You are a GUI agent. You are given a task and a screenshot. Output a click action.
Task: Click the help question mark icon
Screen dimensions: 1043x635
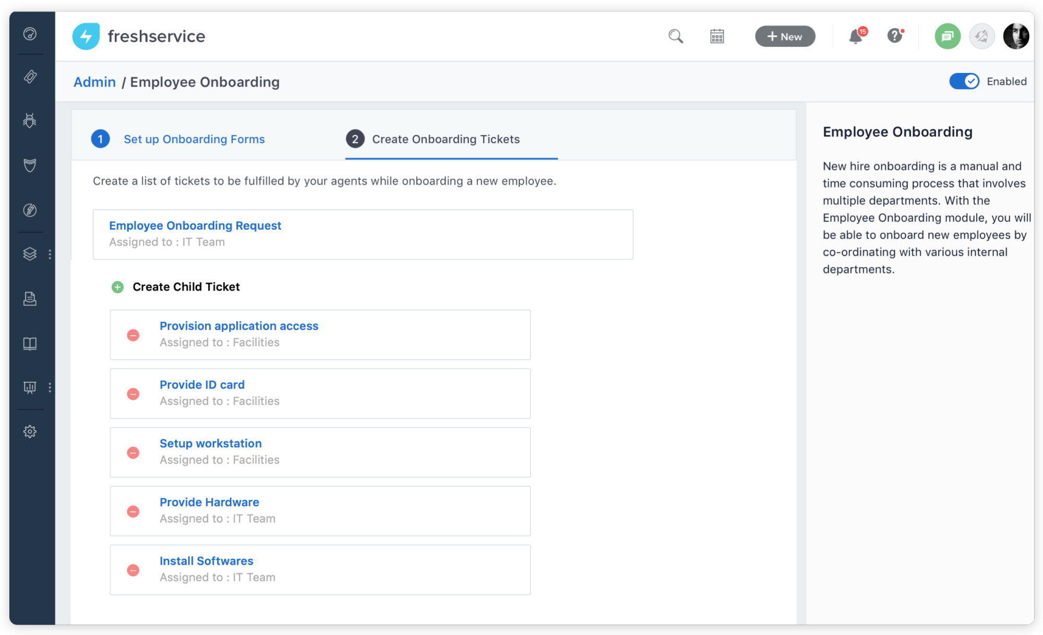click(x=895, y=36)
